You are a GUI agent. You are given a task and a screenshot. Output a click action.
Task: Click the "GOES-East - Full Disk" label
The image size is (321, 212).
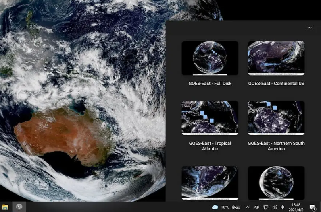(210, 84)
